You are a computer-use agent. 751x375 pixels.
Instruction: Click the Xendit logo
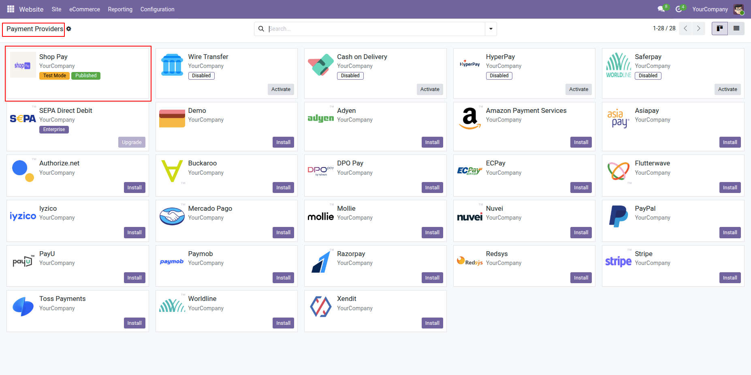click(321, 307)
